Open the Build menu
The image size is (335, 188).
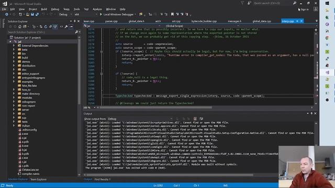coord(44,9)
